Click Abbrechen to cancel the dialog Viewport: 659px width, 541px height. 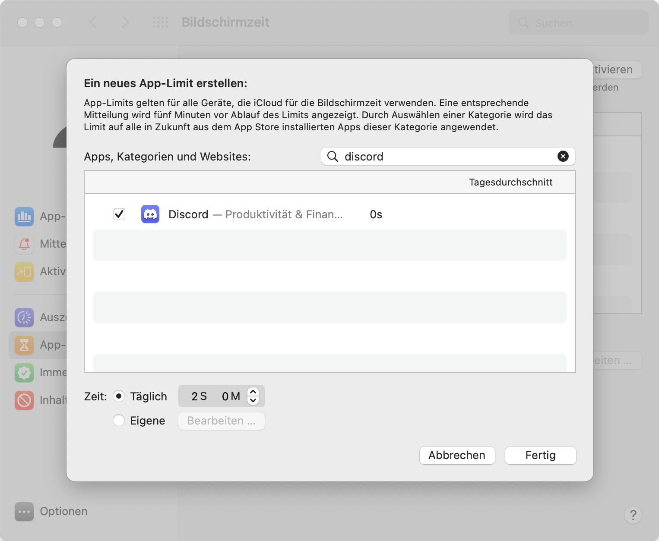click(457, 455)
